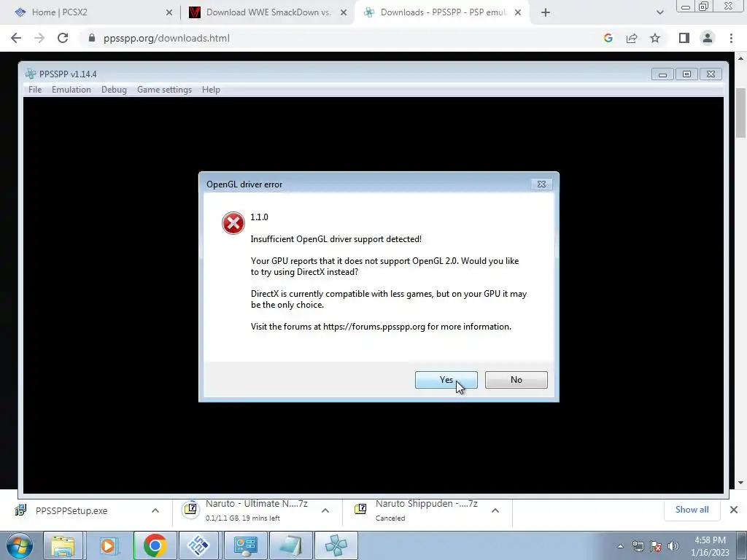The width and height of the screenshot is (747, 560).
Task: Open Action Center flag icon
Action: click(x=656, y=546)
